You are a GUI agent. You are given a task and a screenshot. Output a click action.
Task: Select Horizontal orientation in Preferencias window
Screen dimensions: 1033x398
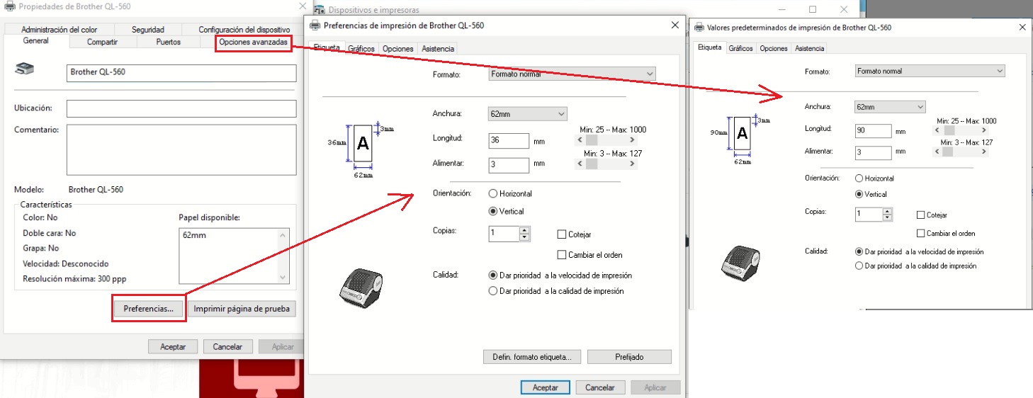click(x=493, y=193)
